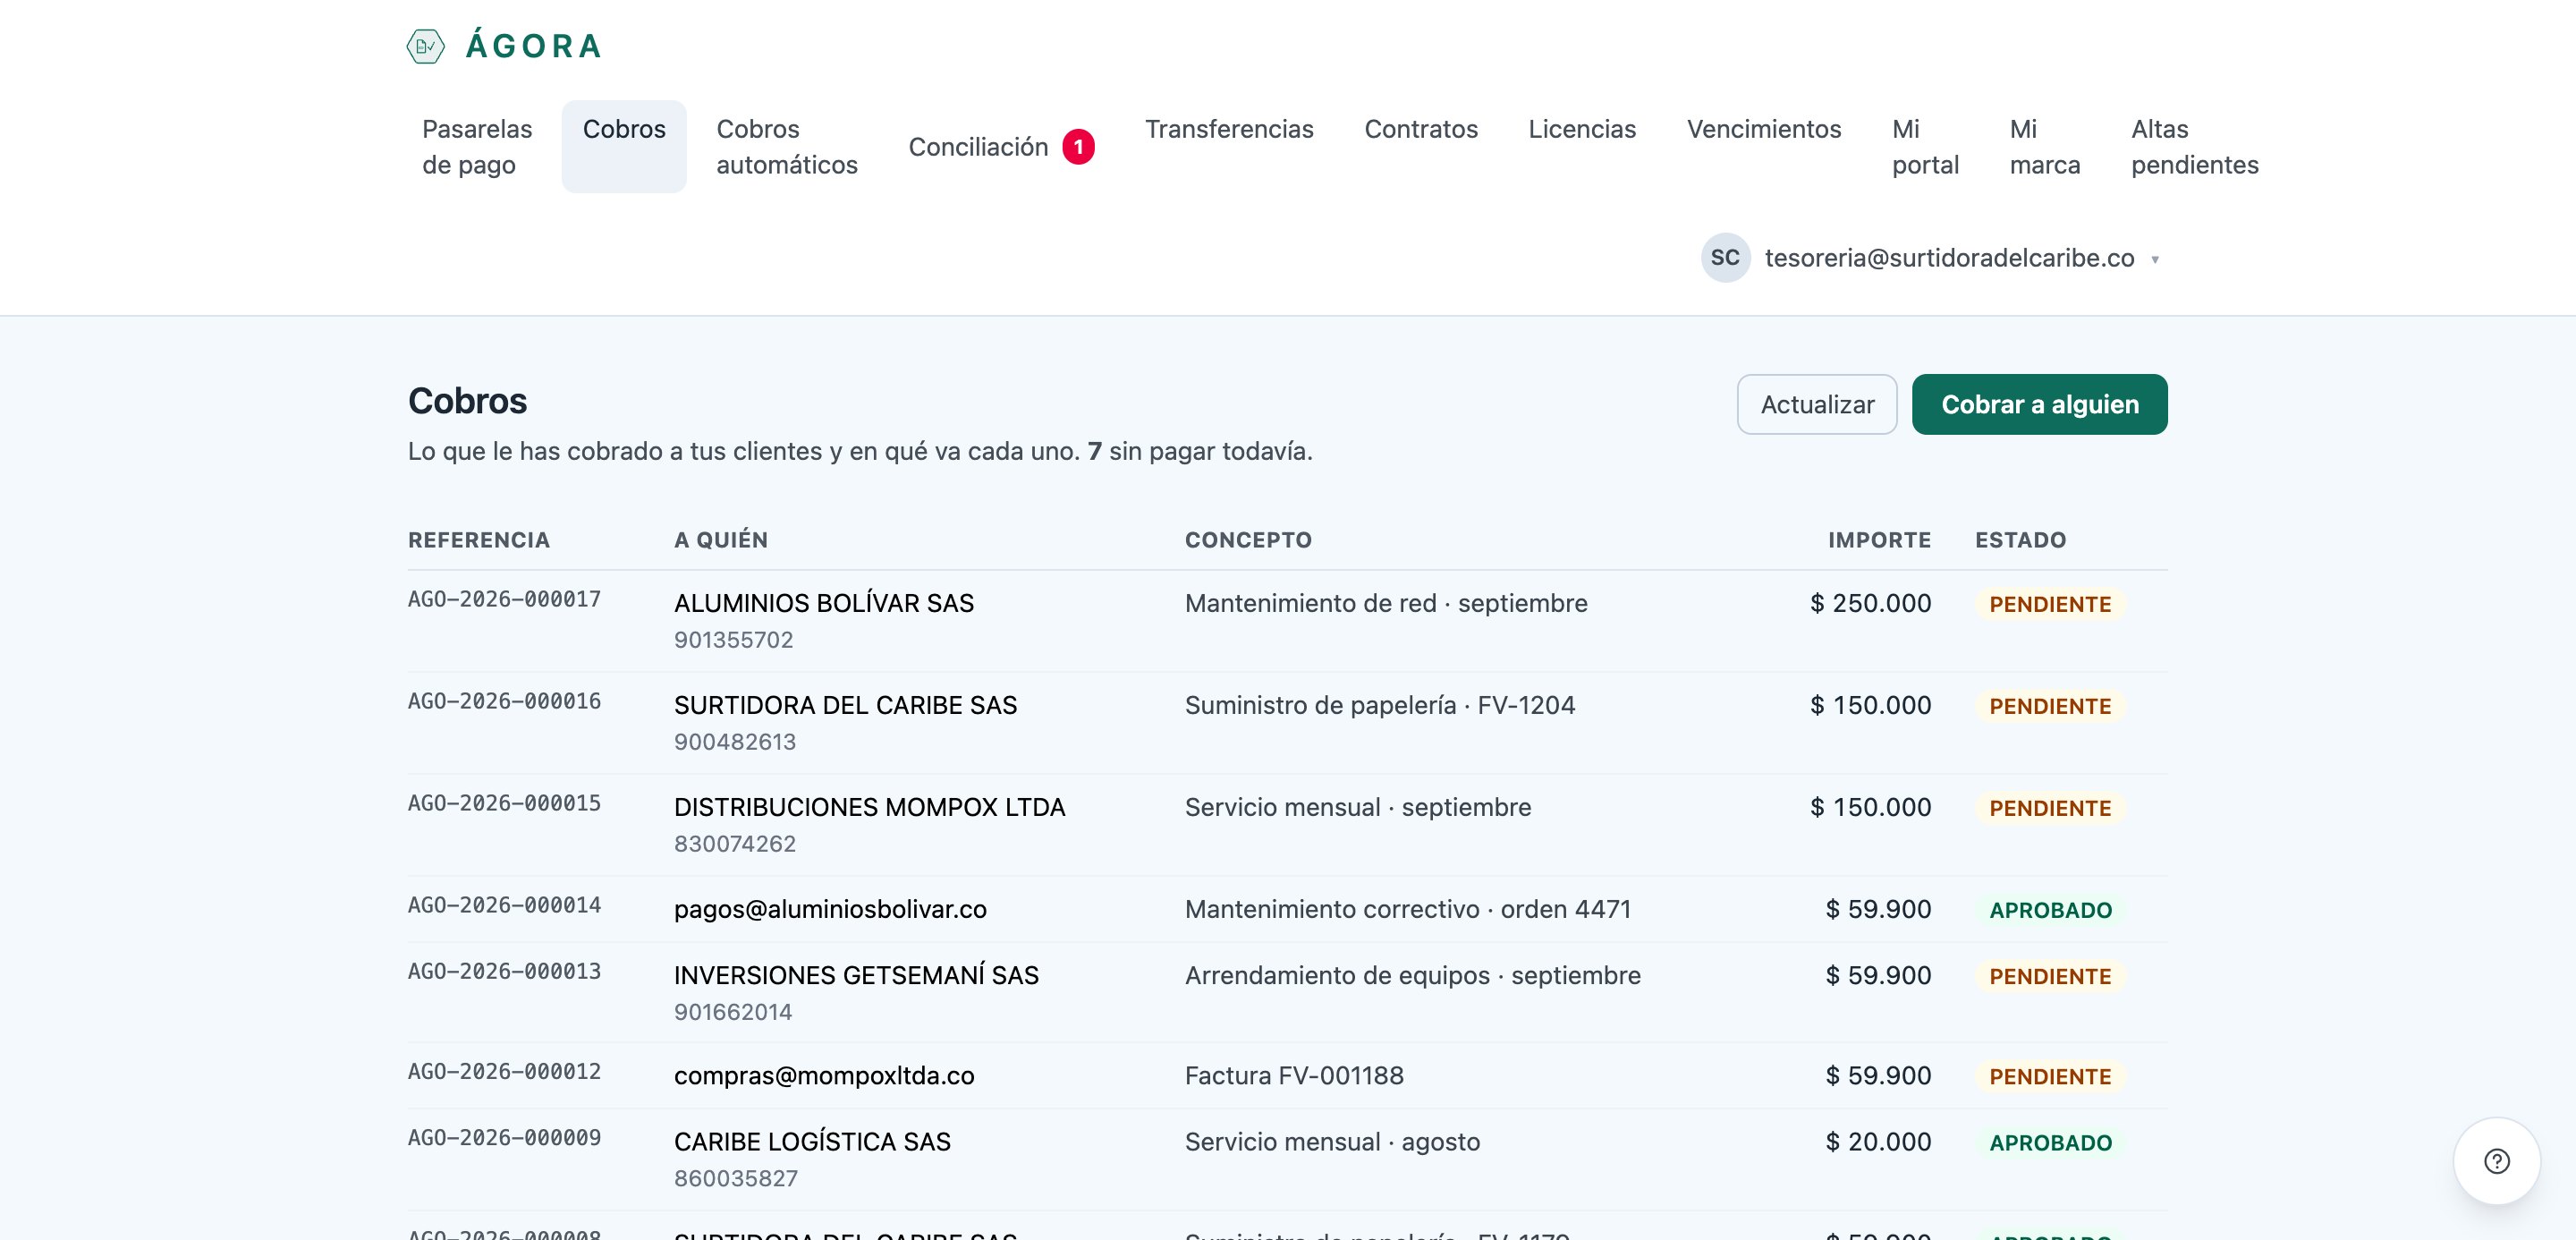Click Suministro de papelería · FV-1204 concept

[x=1380, y=705]
